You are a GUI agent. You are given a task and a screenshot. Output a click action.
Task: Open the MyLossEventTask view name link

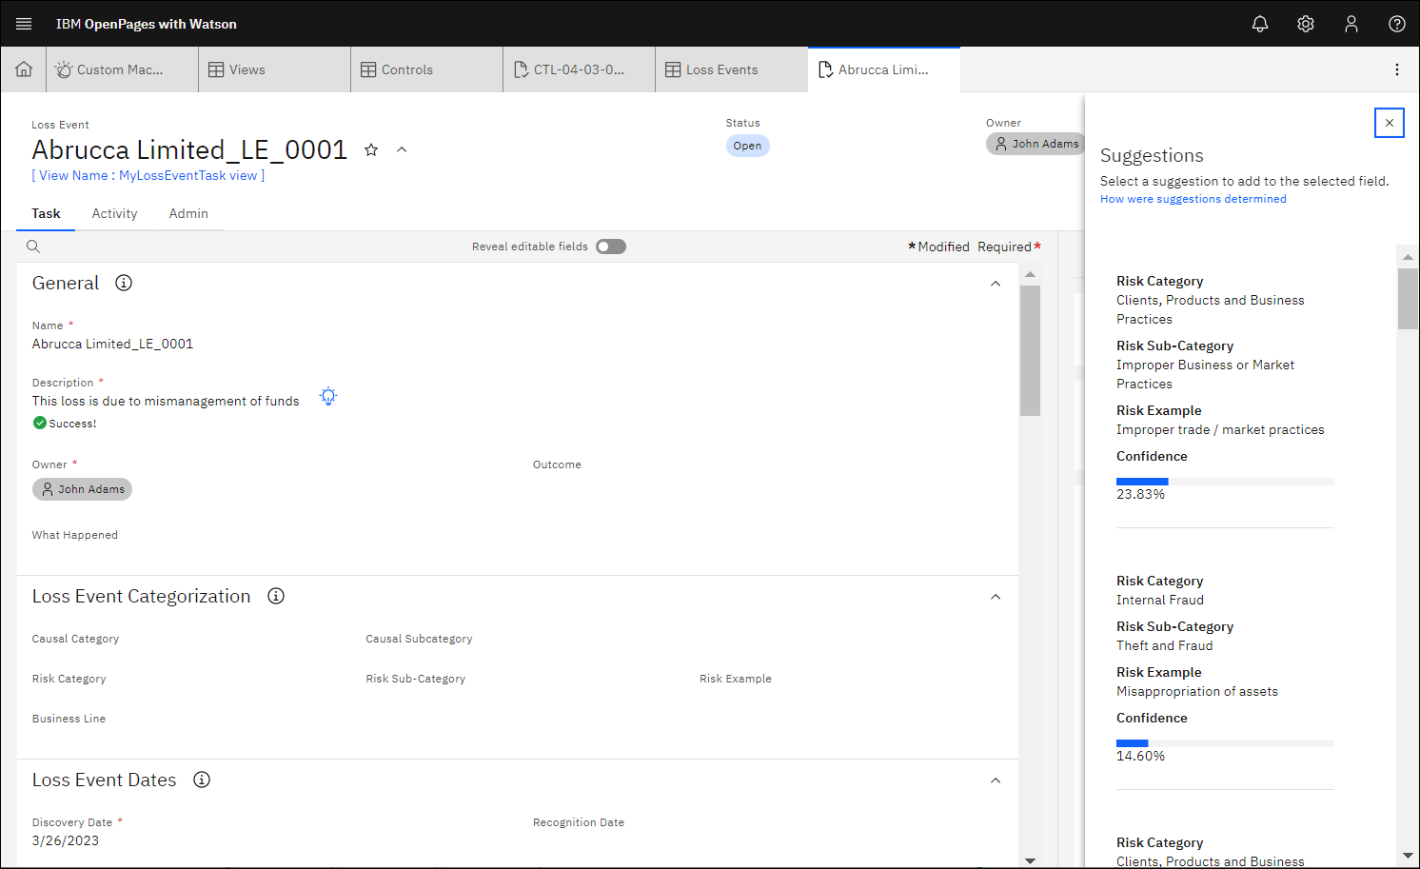(148, 175)
